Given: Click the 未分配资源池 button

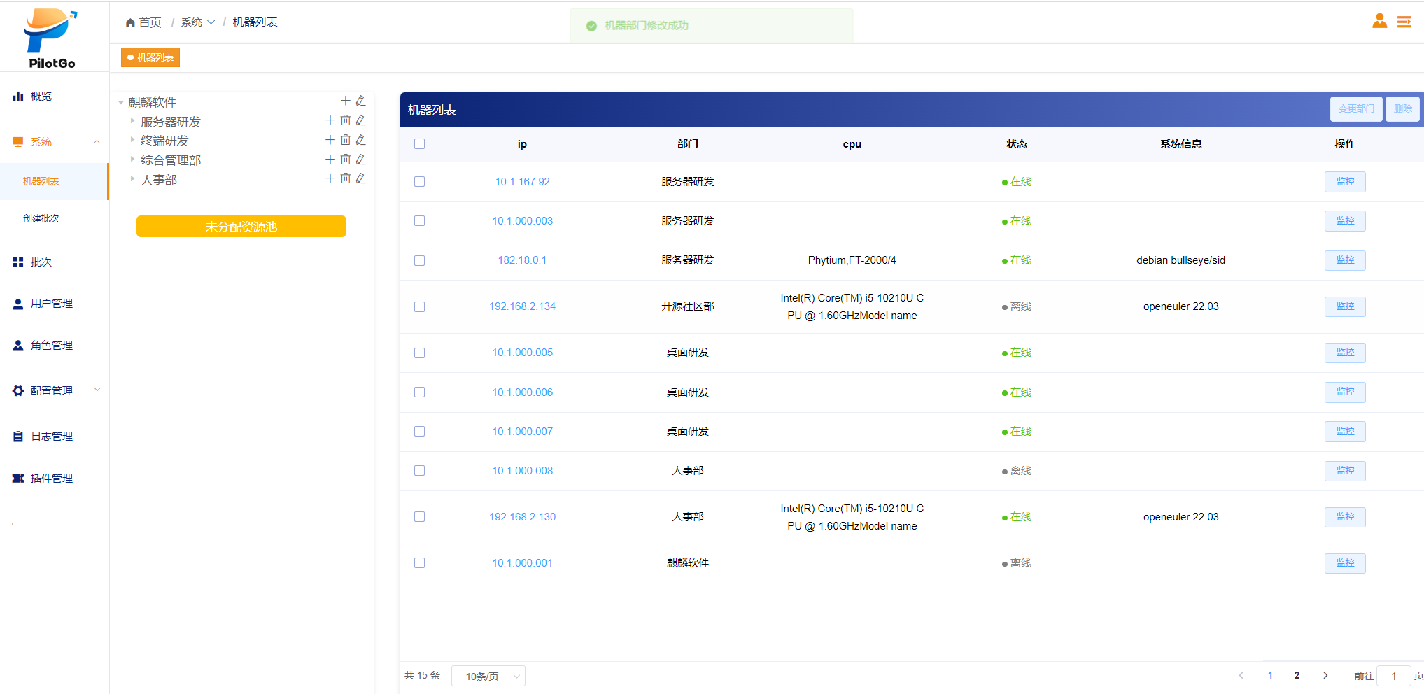Looking at the screenshot, I should coord(241,227).
